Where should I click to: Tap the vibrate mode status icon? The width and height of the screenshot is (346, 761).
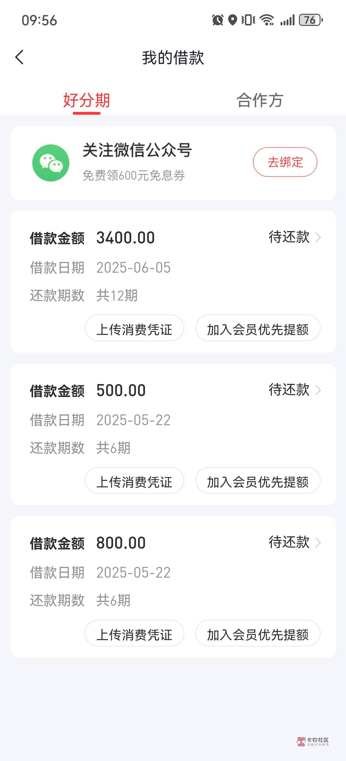tap(248, 20)
